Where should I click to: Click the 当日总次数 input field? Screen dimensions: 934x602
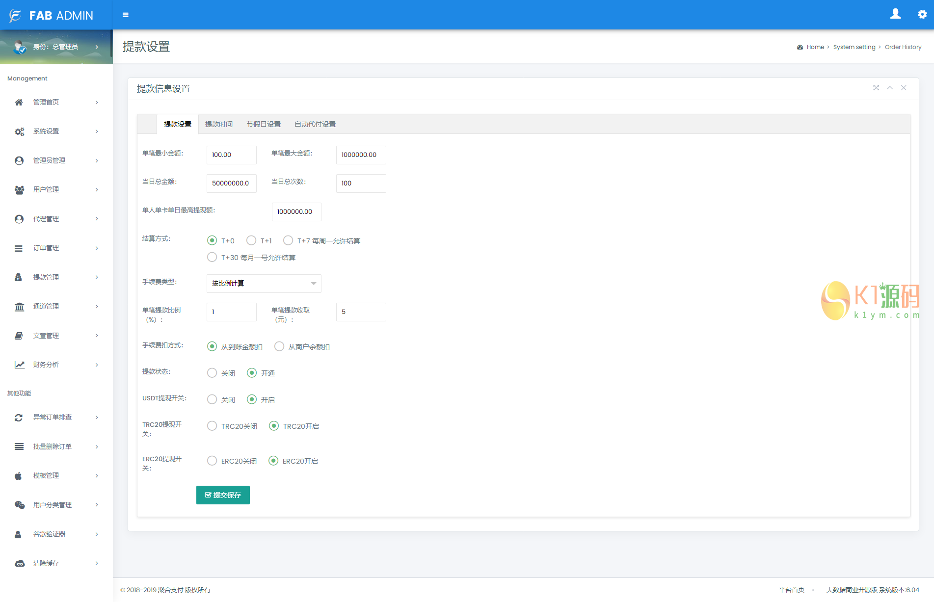[361, 183]
